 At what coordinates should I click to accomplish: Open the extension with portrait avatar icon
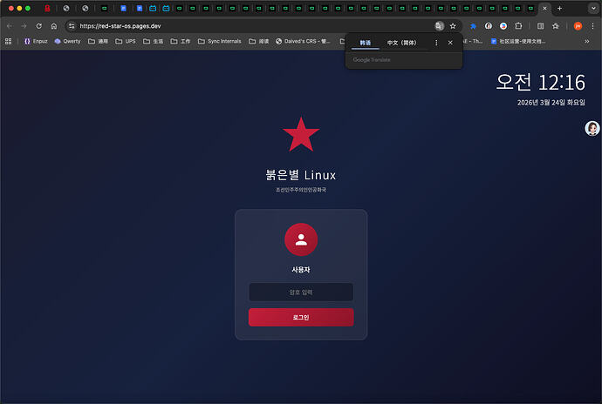tap(489, 26)
